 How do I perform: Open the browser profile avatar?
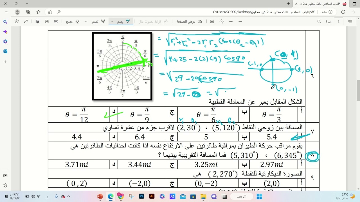pos(17,12)
